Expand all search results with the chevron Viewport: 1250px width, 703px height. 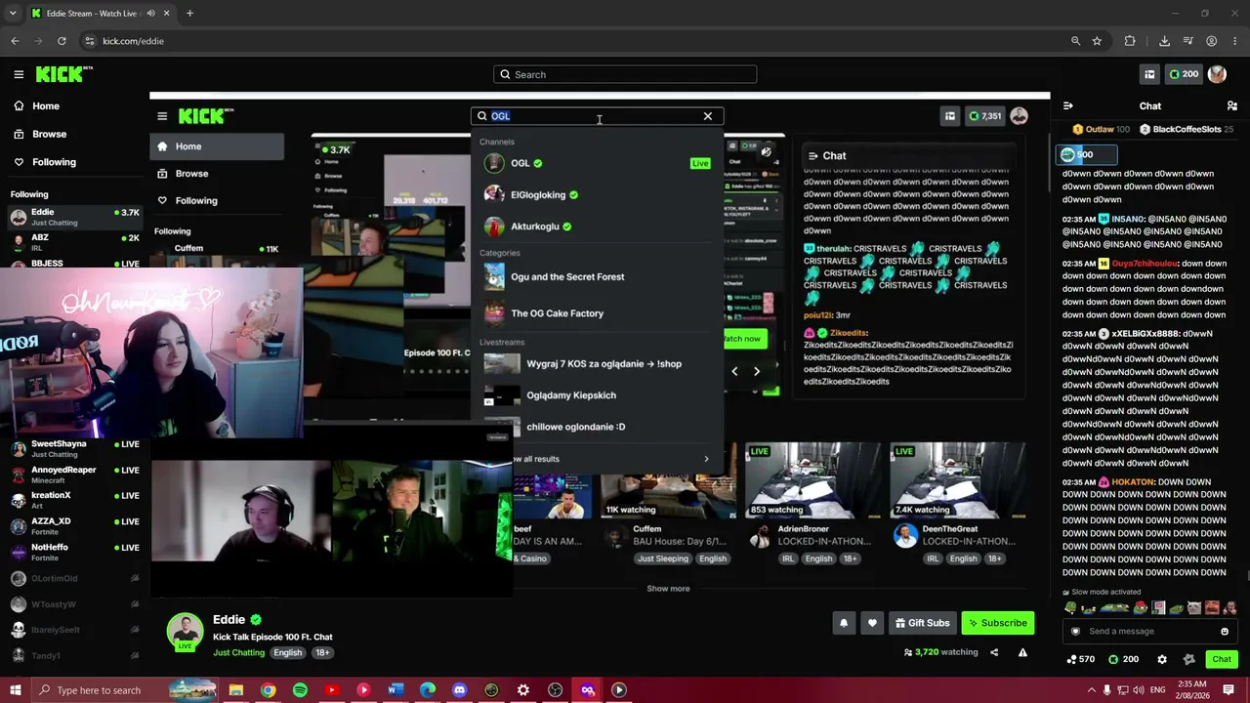(x=706, y=459)
